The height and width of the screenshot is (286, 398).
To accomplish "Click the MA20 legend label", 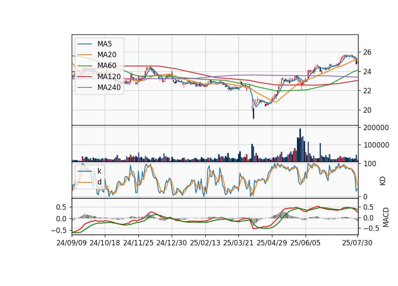I will point(107,55).
